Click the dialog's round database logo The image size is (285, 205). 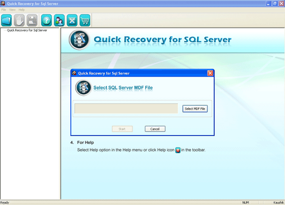84,88
